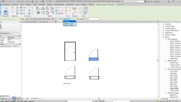Screen dimensions: 181x102
Task: Click the Sign In button
Action: [x=157, y=1]
